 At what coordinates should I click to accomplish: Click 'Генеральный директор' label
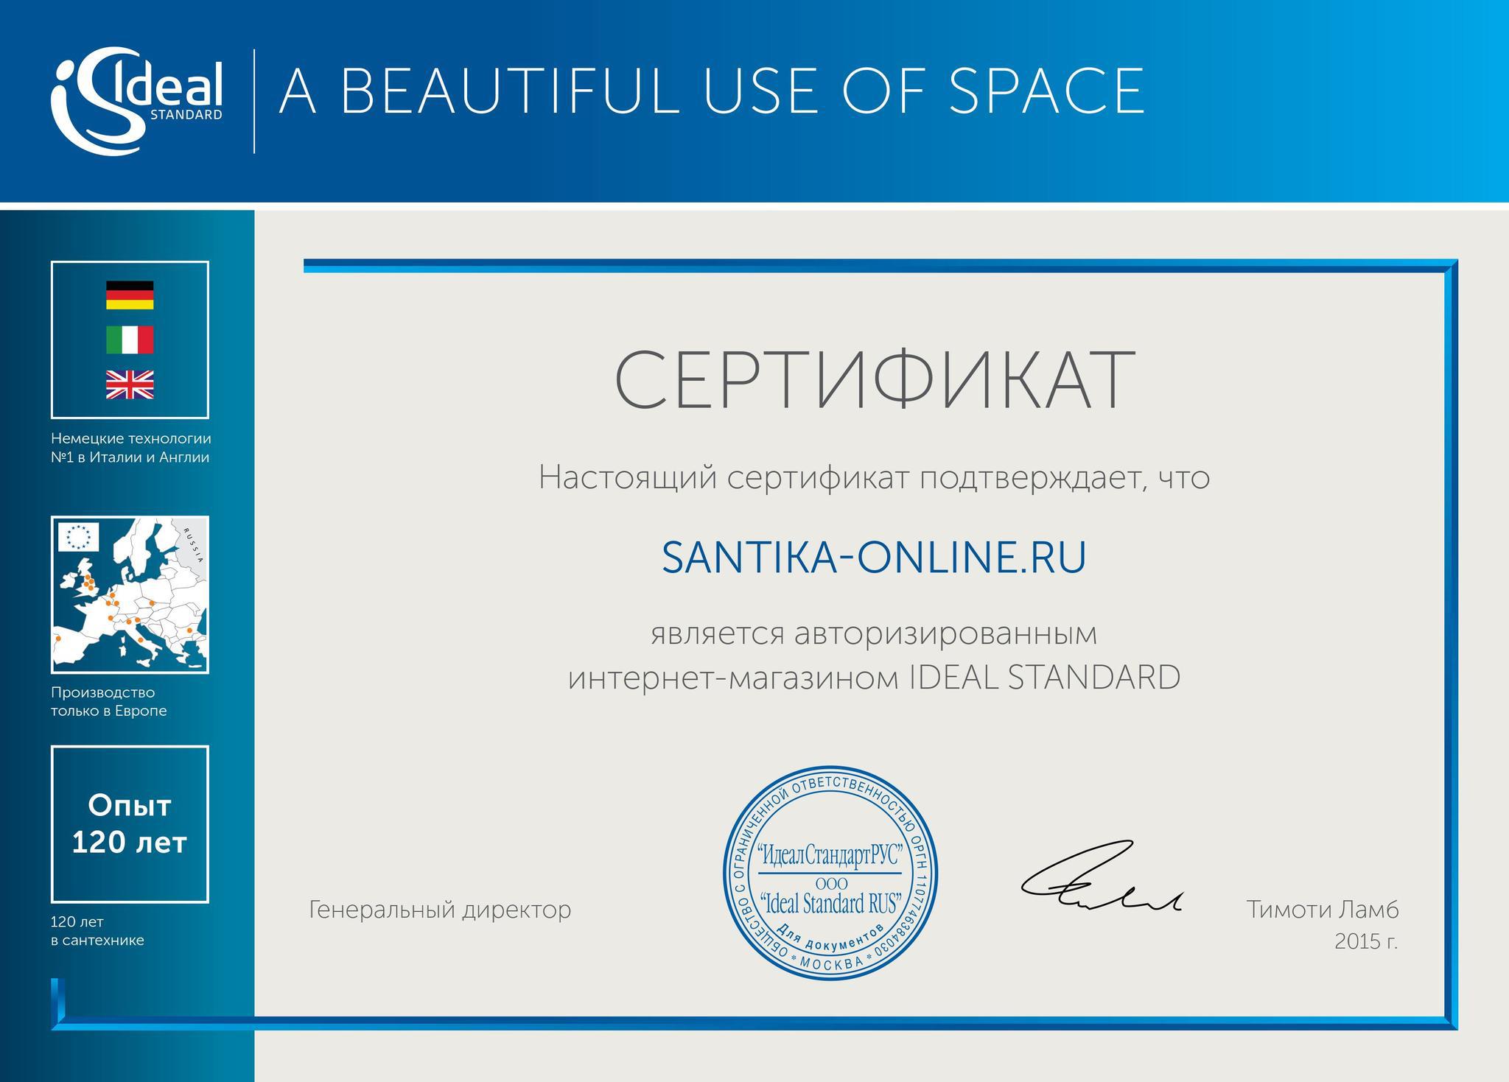(x=440, y=910)
